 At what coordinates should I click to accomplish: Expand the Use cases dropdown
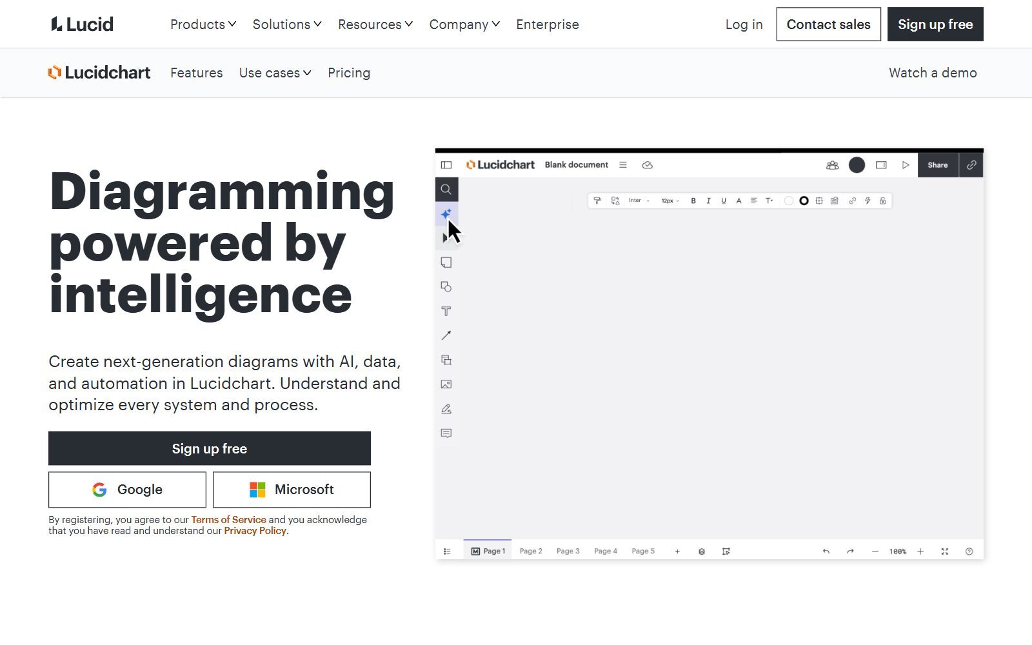275,73
